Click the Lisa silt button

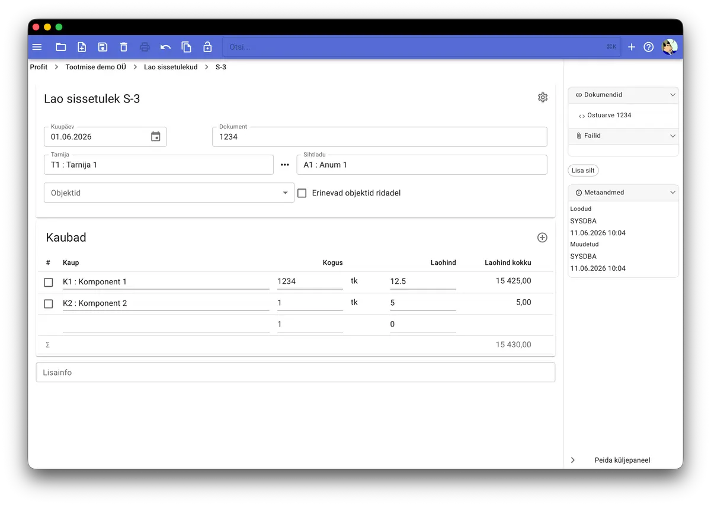click(x=583, y=171)
